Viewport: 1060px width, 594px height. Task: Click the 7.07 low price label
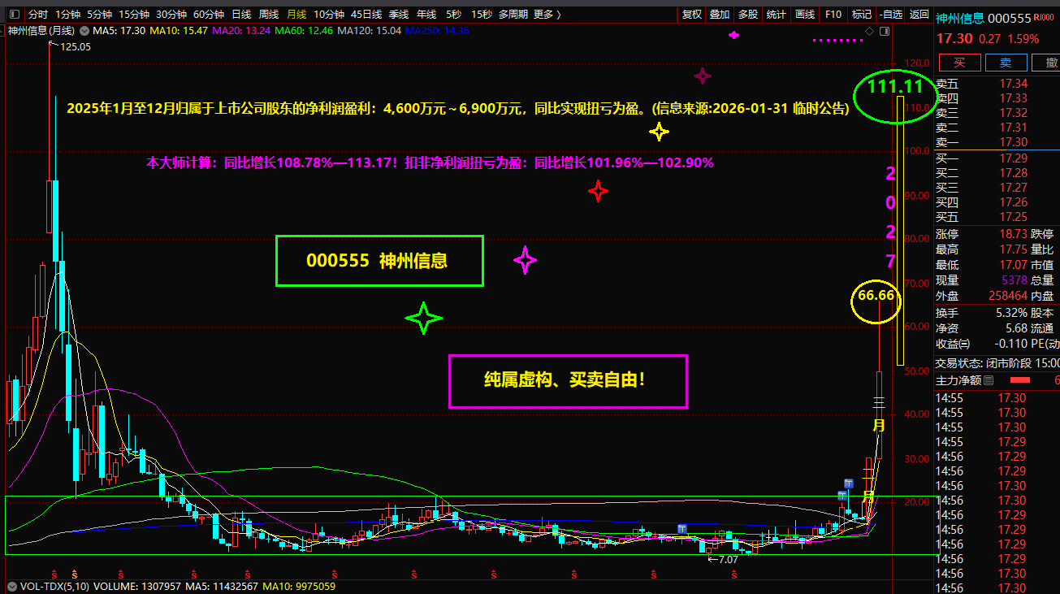click(x=729, y=559)
